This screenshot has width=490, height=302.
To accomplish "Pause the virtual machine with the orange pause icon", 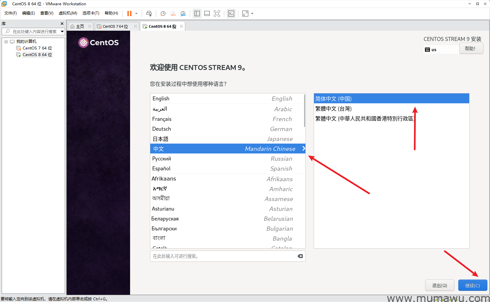I will click(129, 14).
